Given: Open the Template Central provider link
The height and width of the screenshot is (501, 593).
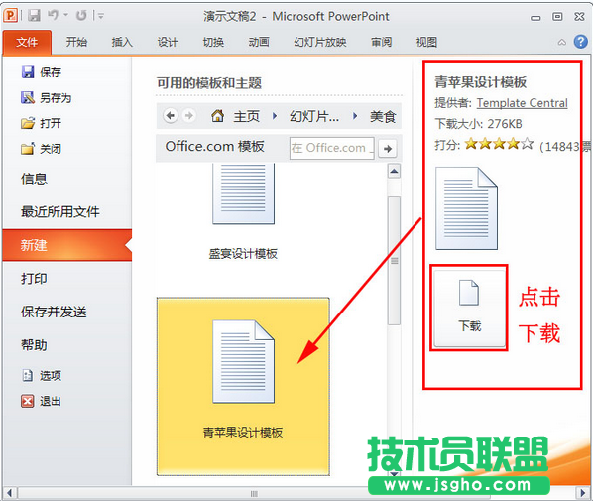Looking at the screenshot, I should (x=522, y=103).
